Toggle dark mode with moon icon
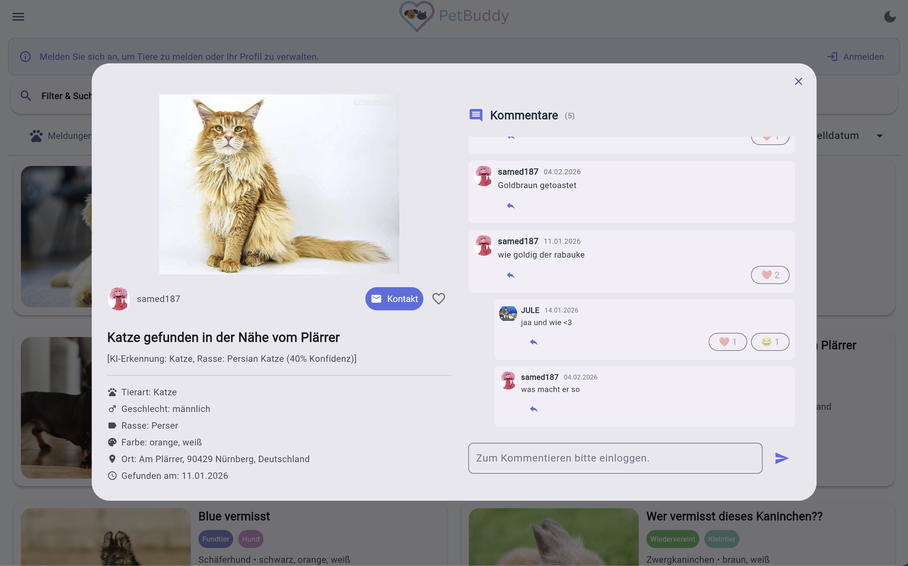 pos(890,16)
